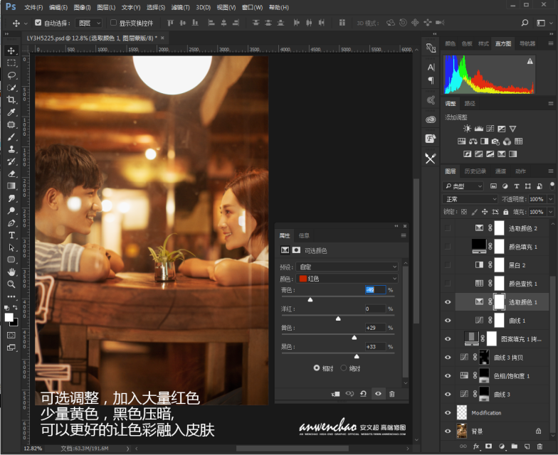Open the Properties panel menu

pyautogui.click(x=403, y=235)
